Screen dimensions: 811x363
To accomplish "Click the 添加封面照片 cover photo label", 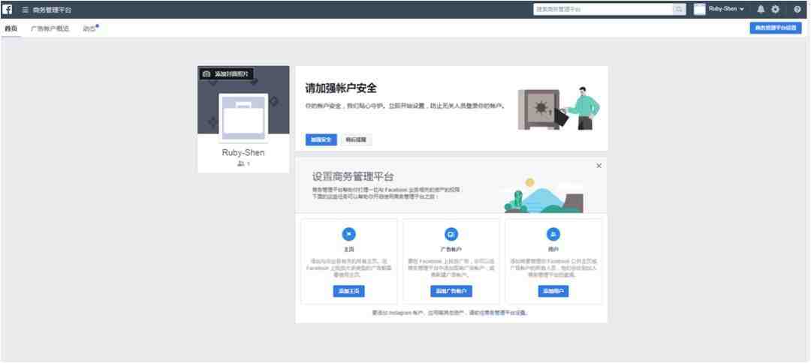I will (x=231, y=73).
